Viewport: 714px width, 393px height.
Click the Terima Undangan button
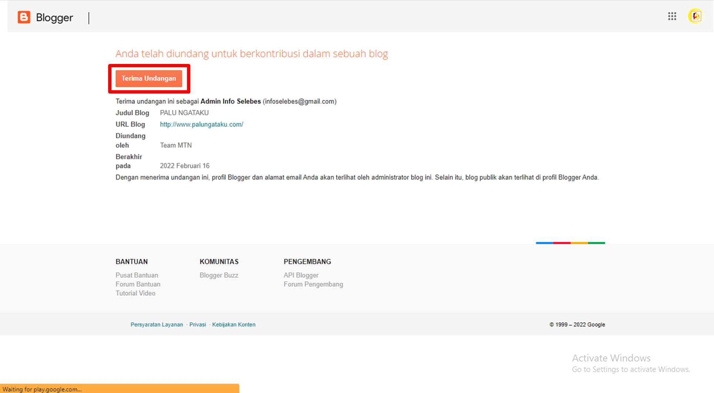point(149,78)
